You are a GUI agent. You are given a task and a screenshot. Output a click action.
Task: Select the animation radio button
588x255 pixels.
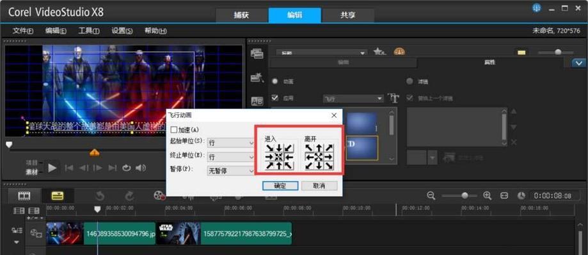pos(275,81)
